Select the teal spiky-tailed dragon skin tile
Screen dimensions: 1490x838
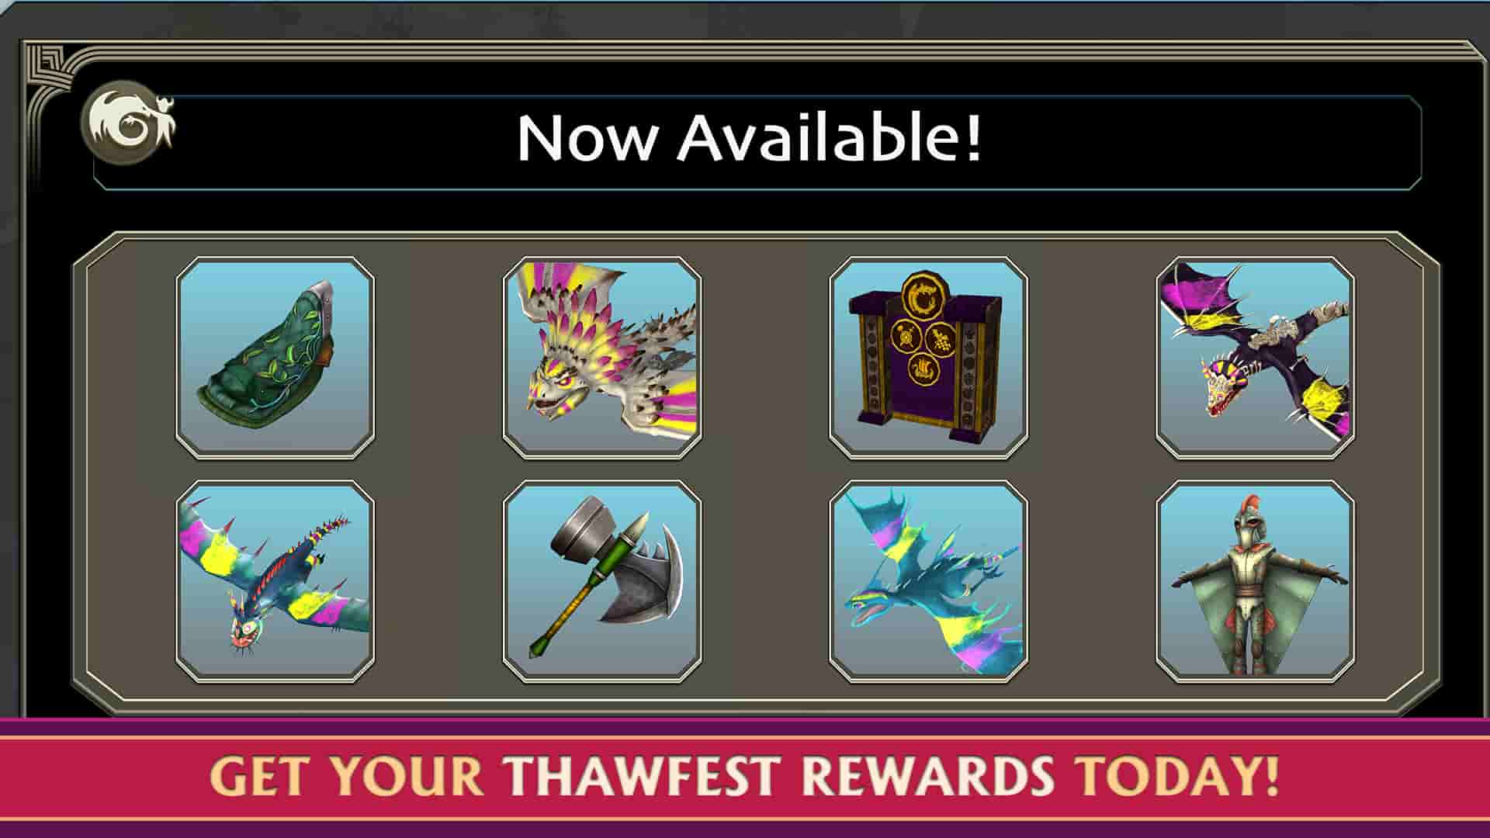coord(275,581)
